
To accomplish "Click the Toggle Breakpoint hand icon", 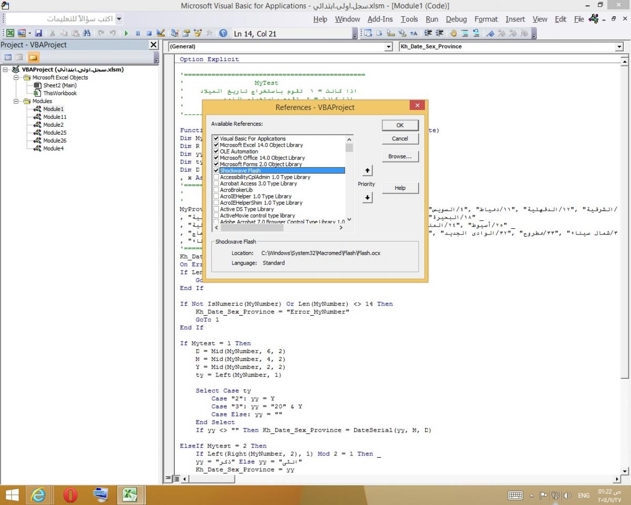I will pyautogui.click(x=453, y=33).
